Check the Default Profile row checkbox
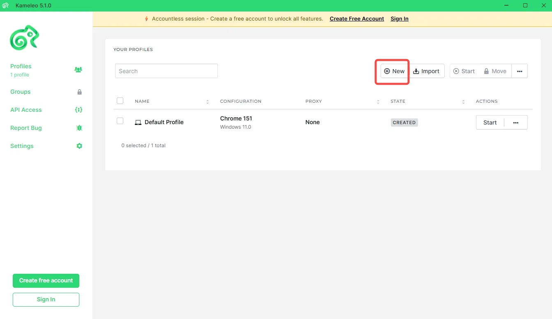Viewport: 552px width, 319px height. tap(120, 121)
